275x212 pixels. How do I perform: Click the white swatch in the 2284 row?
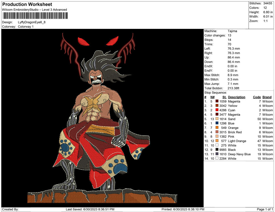tap(217, 158)
